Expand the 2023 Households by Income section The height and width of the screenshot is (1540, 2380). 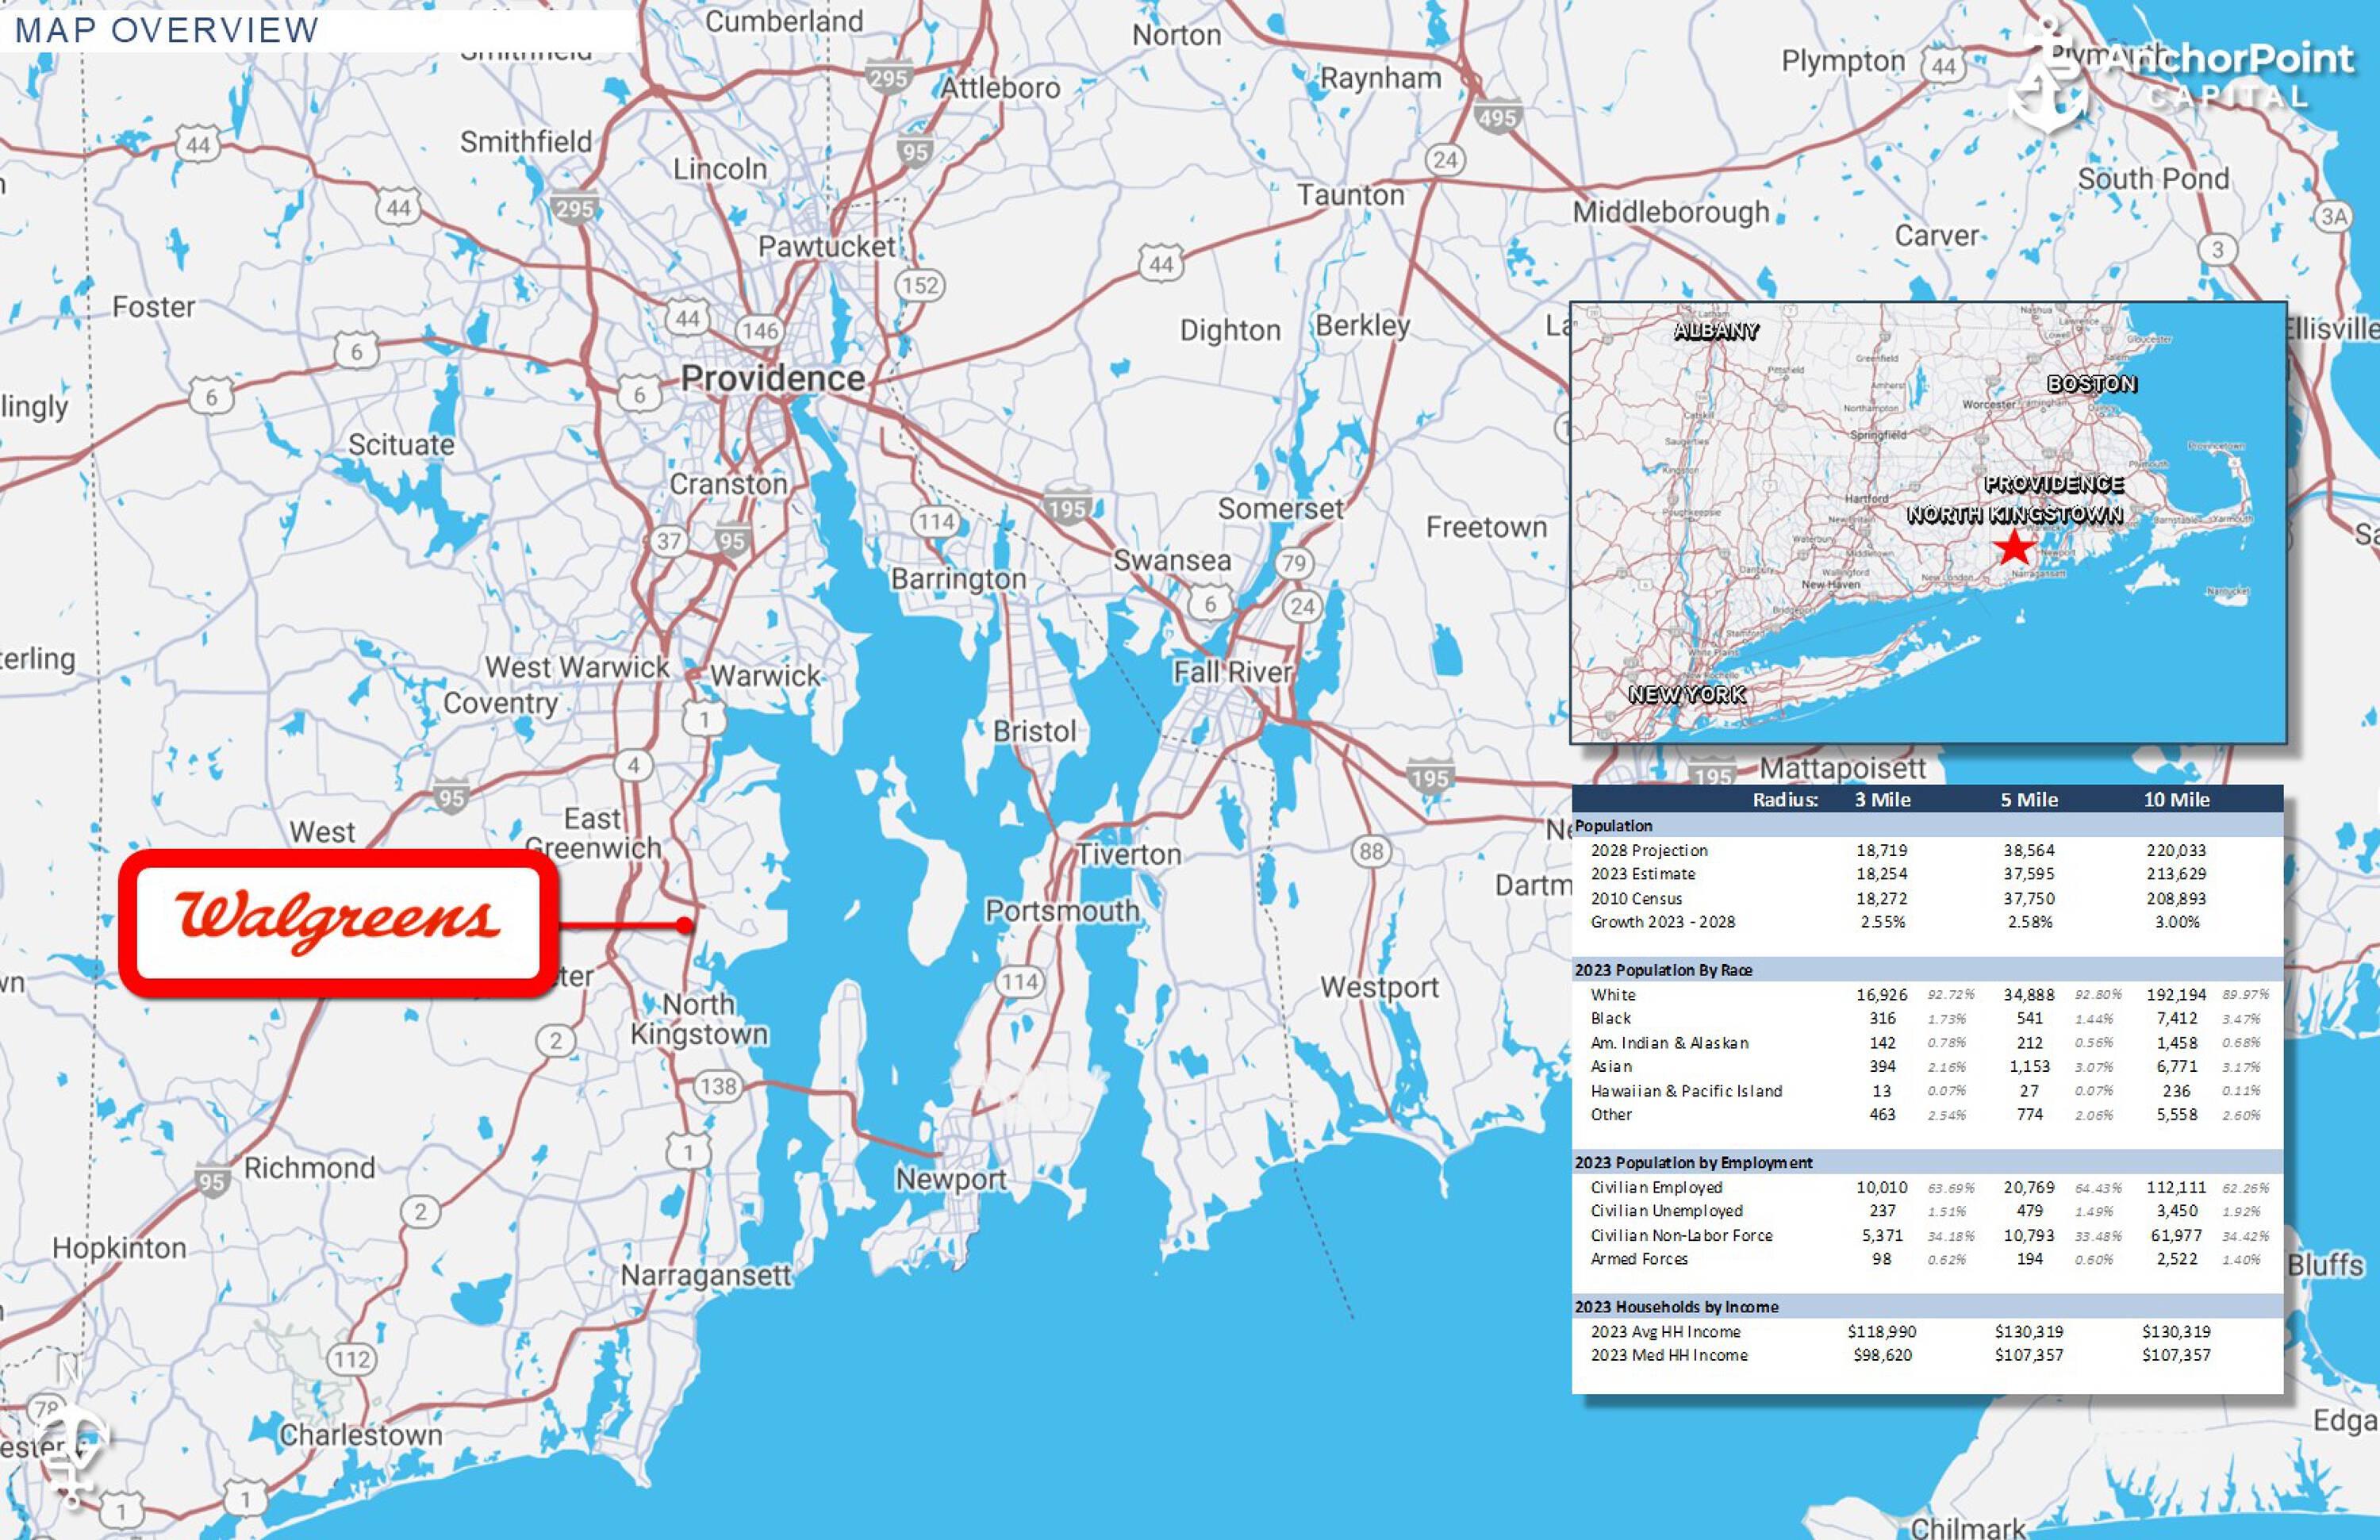pos(1676,1307)
